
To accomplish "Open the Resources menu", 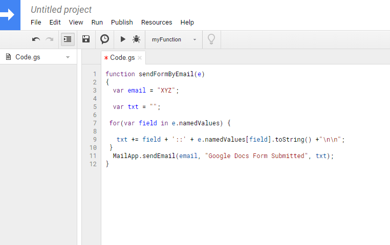I will click(157, 23).
